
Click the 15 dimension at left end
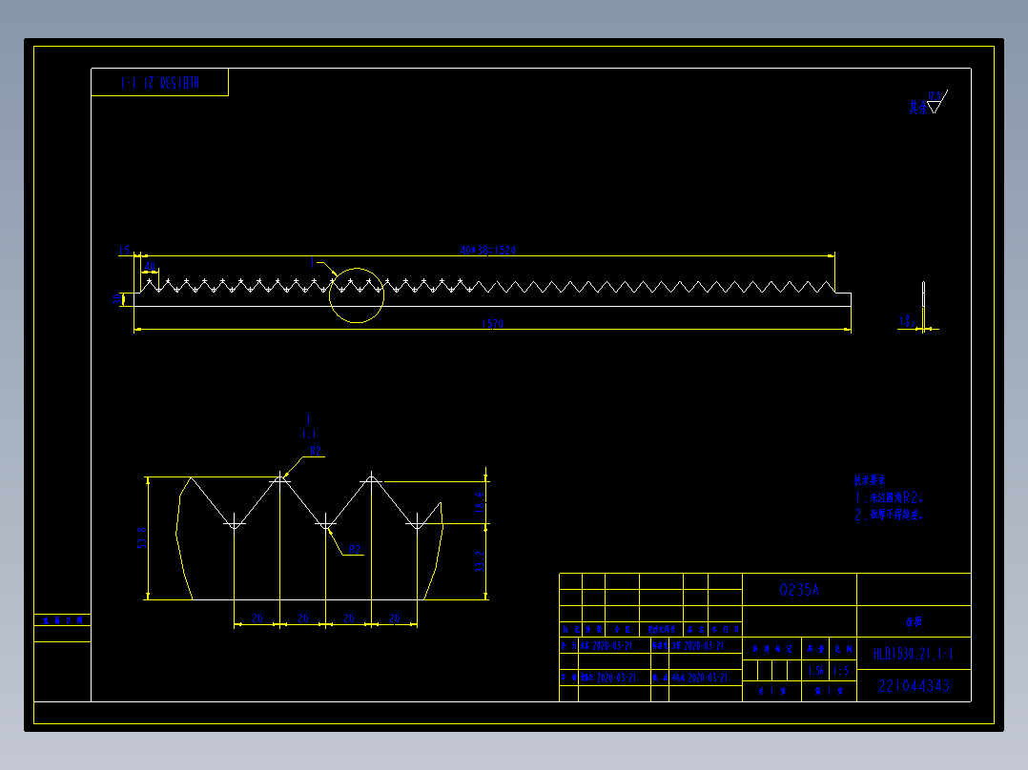click(124, 250)
